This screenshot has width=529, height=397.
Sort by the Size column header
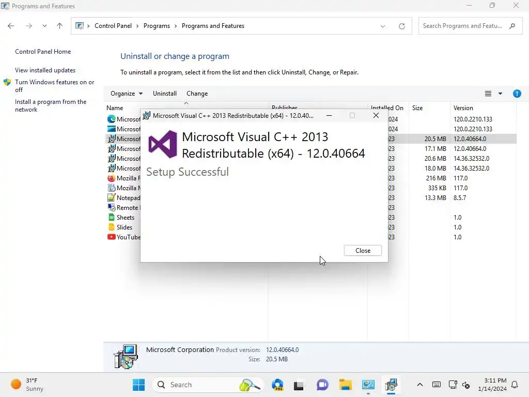(417, 108)
